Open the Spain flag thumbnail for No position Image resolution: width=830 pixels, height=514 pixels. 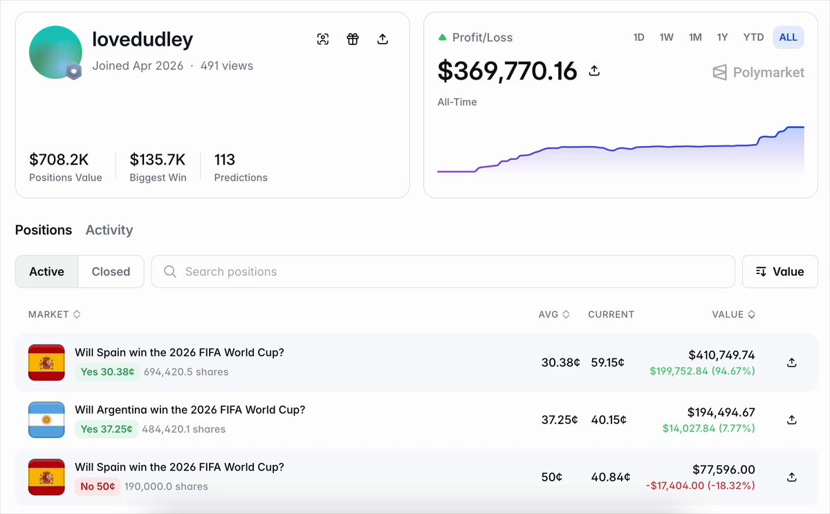[46, 477]
